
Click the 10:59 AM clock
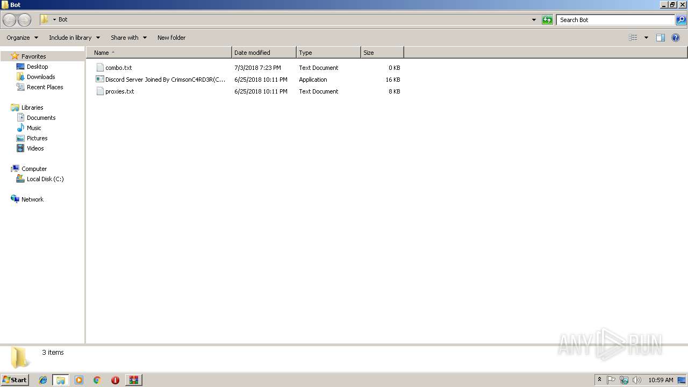[661, 380]
